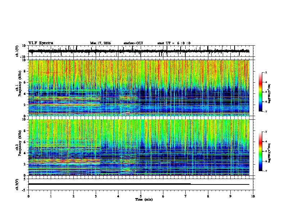This screenshot has width=285, height=220.
Task: Click the 'start UT = 6 : 0 : 0' text
Action: click(174, 43)
